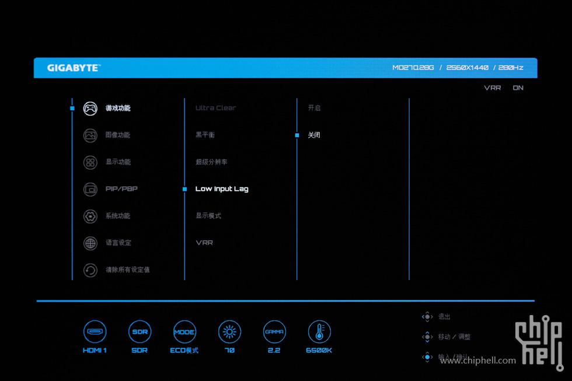Select the 黑平衡 option
This screenshot has width=572, height=381.
(205, 135)
